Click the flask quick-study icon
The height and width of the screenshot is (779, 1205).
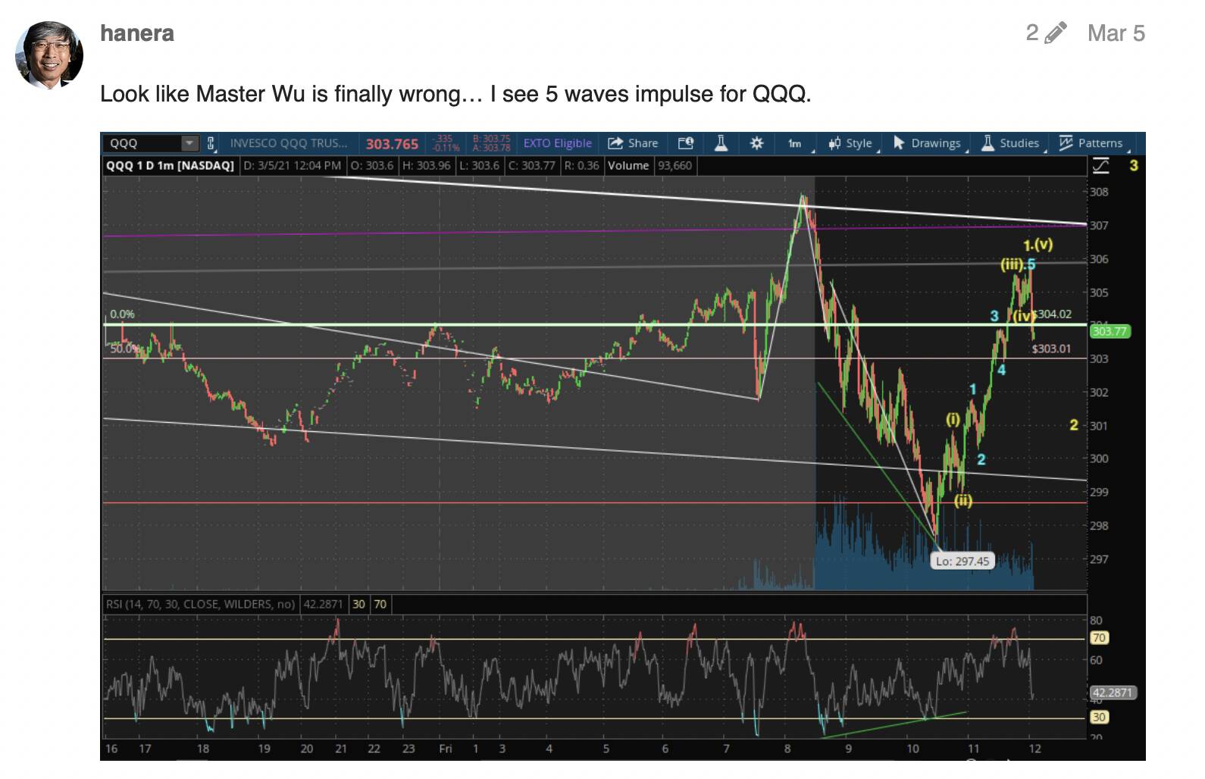(721, 143)
